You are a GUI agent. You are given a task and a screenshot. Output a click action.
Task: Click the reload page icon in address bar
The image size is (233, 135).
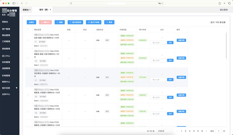click(162, 3)
